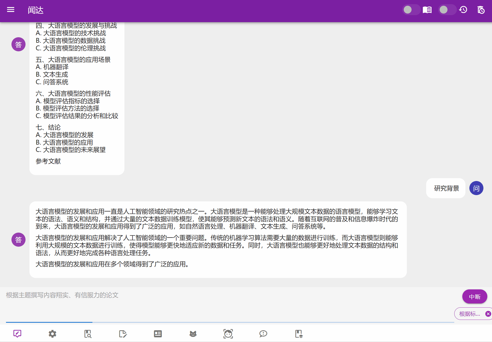Click the speech bubble alert icon
This screenshot has width=492, height=342.
point(263,334)
